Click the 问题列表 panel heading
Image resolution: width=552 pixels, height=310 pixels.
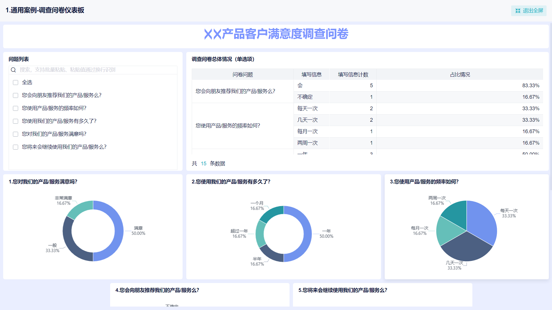(x=19, y=59)
